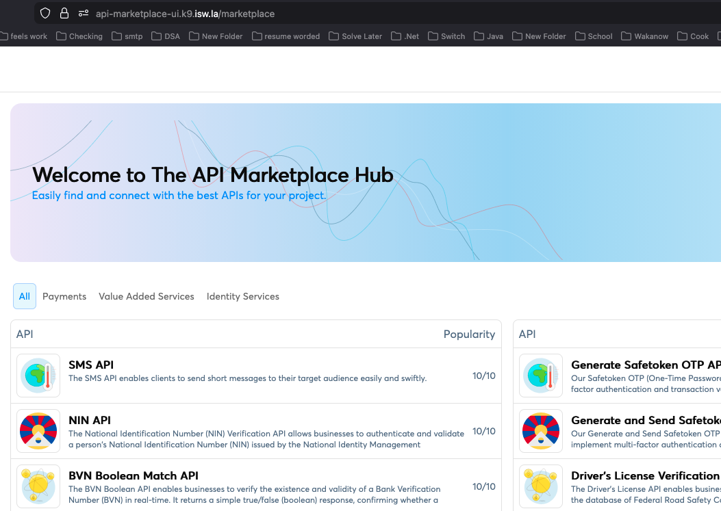Click the Generate and Send Safetoken icon
The width and height of the screenshot is (721, 511).
point(541,431)
